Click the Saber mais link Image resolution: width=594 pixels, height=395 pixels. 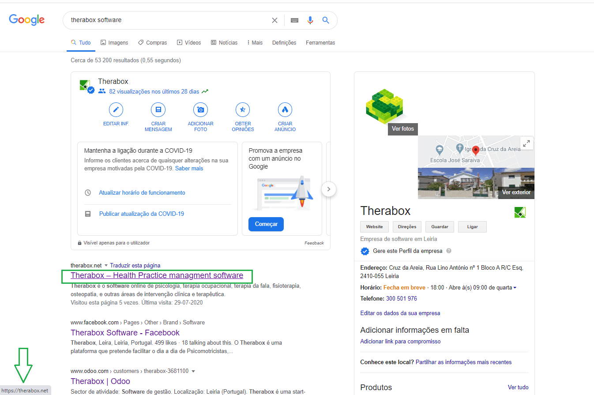coord(189,169)
